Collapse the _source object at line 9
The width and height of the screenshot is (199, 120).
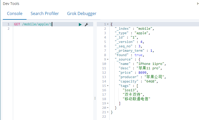108,59
